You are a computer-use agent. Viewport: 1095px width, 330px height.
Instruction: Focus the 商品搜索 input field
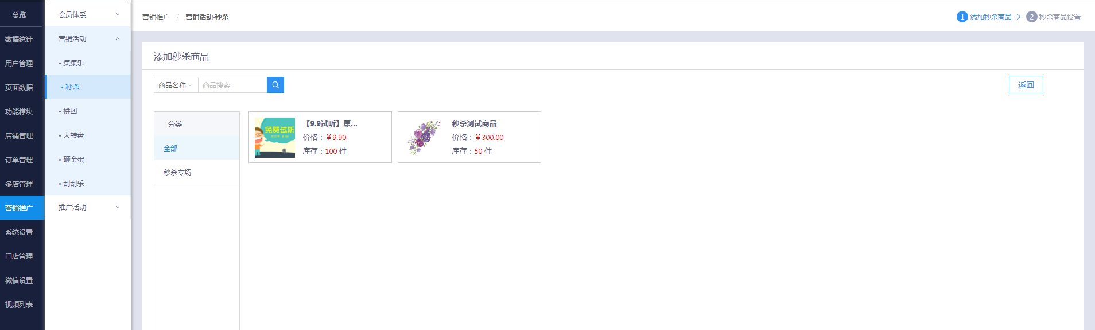(x=232, y=85)
